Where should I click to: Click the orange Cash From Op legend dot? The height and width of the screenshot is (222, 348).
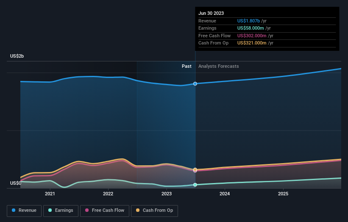click(138, 210)
